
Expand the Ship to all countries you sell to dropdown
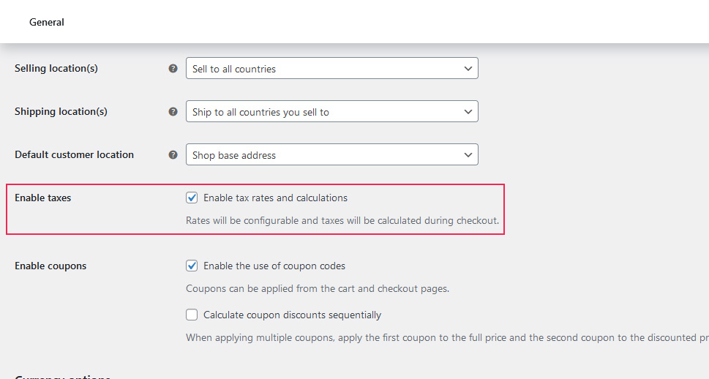point(331,112)
